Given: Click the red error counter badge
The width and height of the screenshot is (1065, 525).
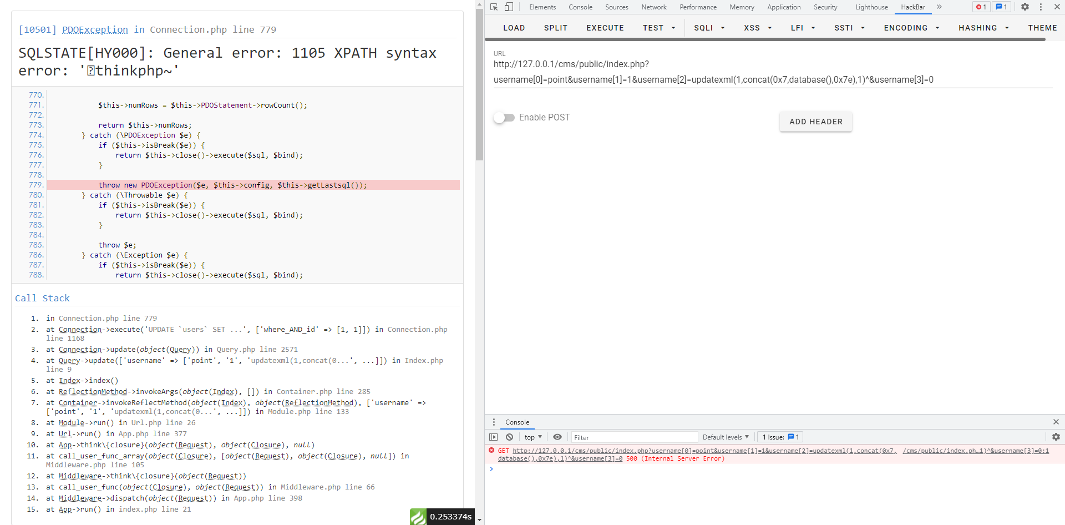Looking at the screenshot, I should pos(981,7).
